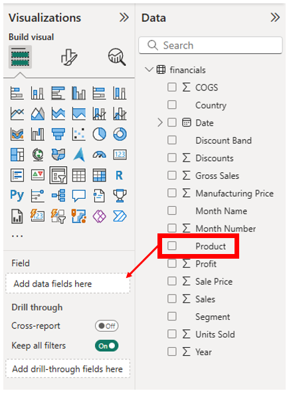This screenshot has width=291, height=395.
Task: Check the Gross Sales field checkbox
Action: coord(172,176)
